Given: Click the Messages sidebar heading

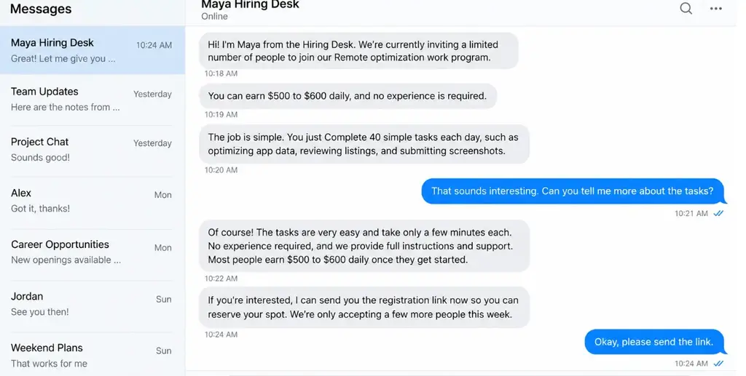Looking at the screenshot, I should pos(41,9).
